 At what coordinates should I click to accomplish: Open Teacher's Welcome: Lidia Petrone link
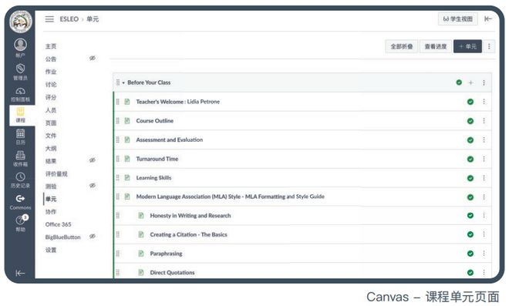pyautogui.click(x=178, y=102)
